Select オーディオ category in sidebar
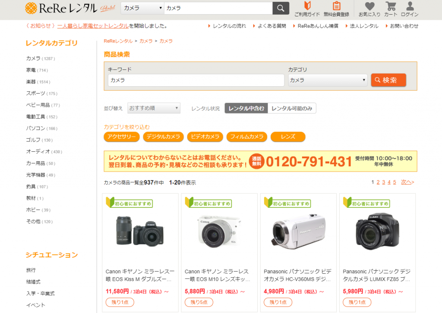The height and width of the screenshot is (313, 442). coord(44,152)
